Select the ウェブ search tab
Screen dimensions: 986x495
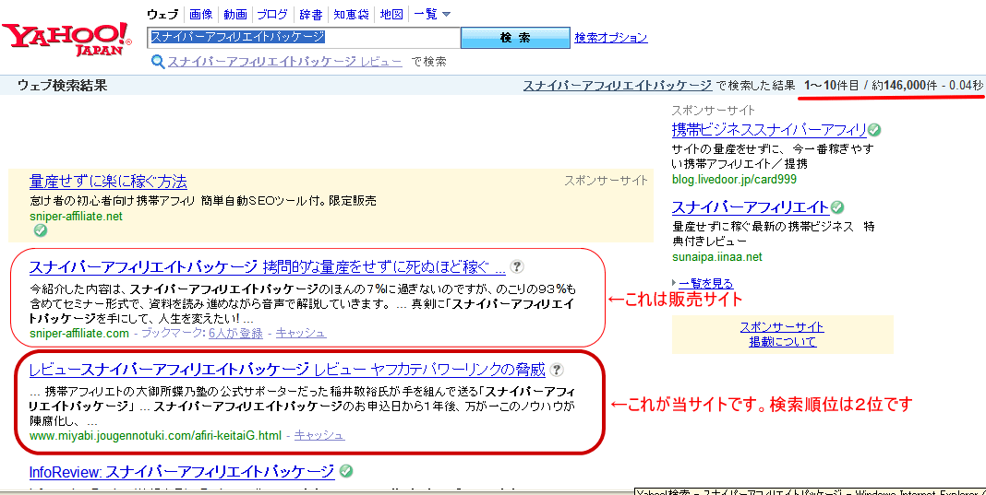coord(162,15)
